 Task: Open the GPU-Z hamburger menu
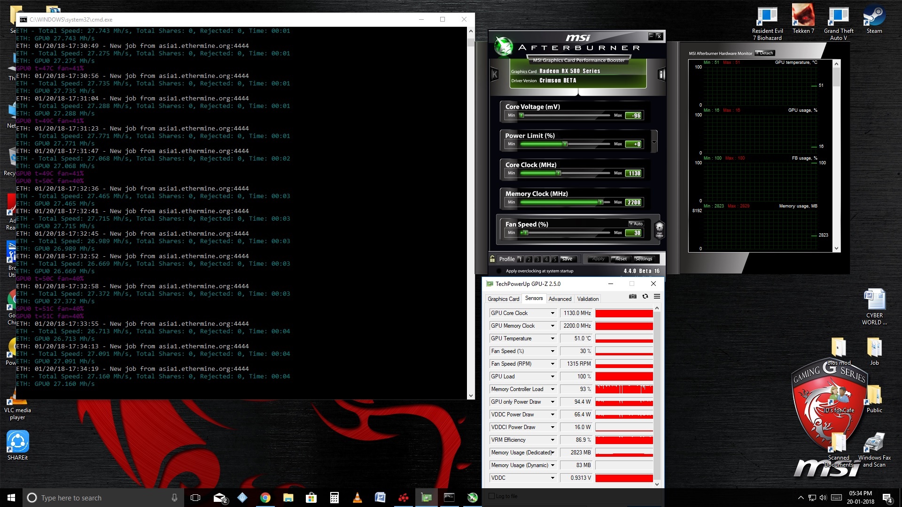coord(657,296)
